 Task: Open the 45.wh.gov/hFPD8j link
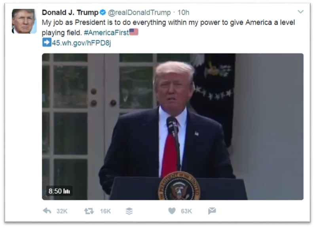coord(82,43)
